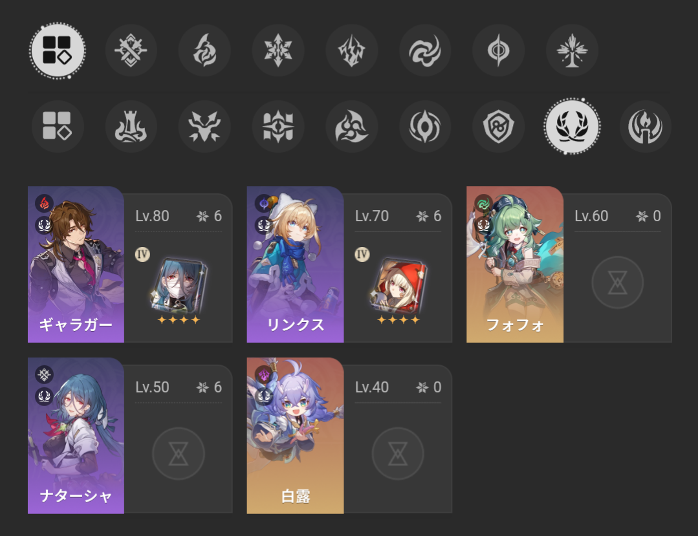
Task: Toggle the Nihility path filter
Action: point(425,126)
